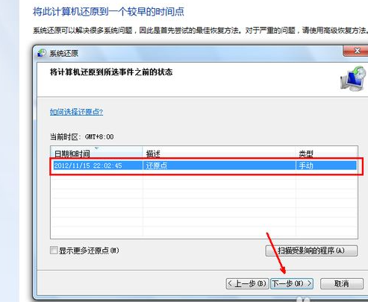
Task: Close the 系统还原 dialog with the X button
Action: [x=356, y=51]
